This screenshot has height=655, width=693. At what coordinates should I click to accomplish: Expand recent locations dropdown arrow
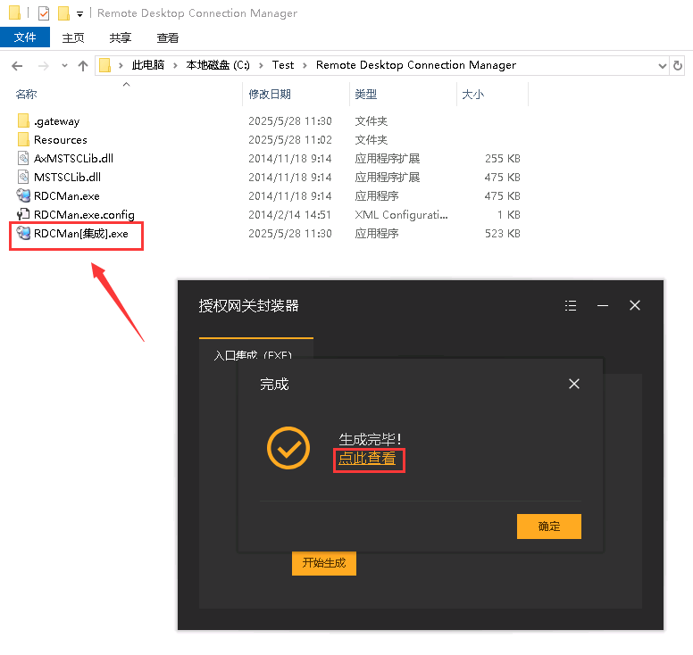pyautogui.click(x=64, y=66)
